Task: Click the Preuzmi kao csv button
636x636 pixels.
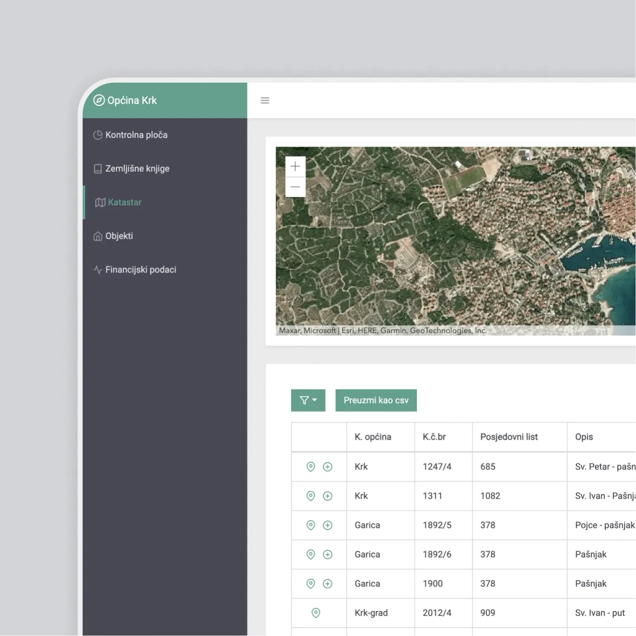Action: [376, 400]
